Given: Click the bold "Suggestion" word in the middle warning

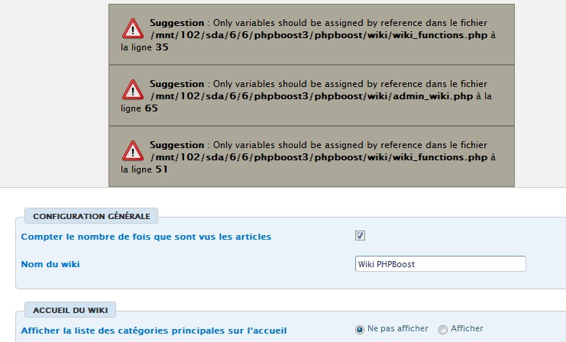Looking at the screenshot, I should 176,84.
